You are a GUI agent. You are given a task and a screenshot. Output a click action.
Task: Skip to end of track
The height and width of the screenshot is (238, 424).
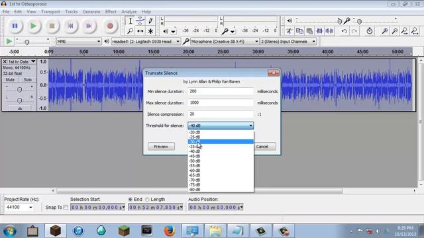pyautogui.click(x=89, y=26)
